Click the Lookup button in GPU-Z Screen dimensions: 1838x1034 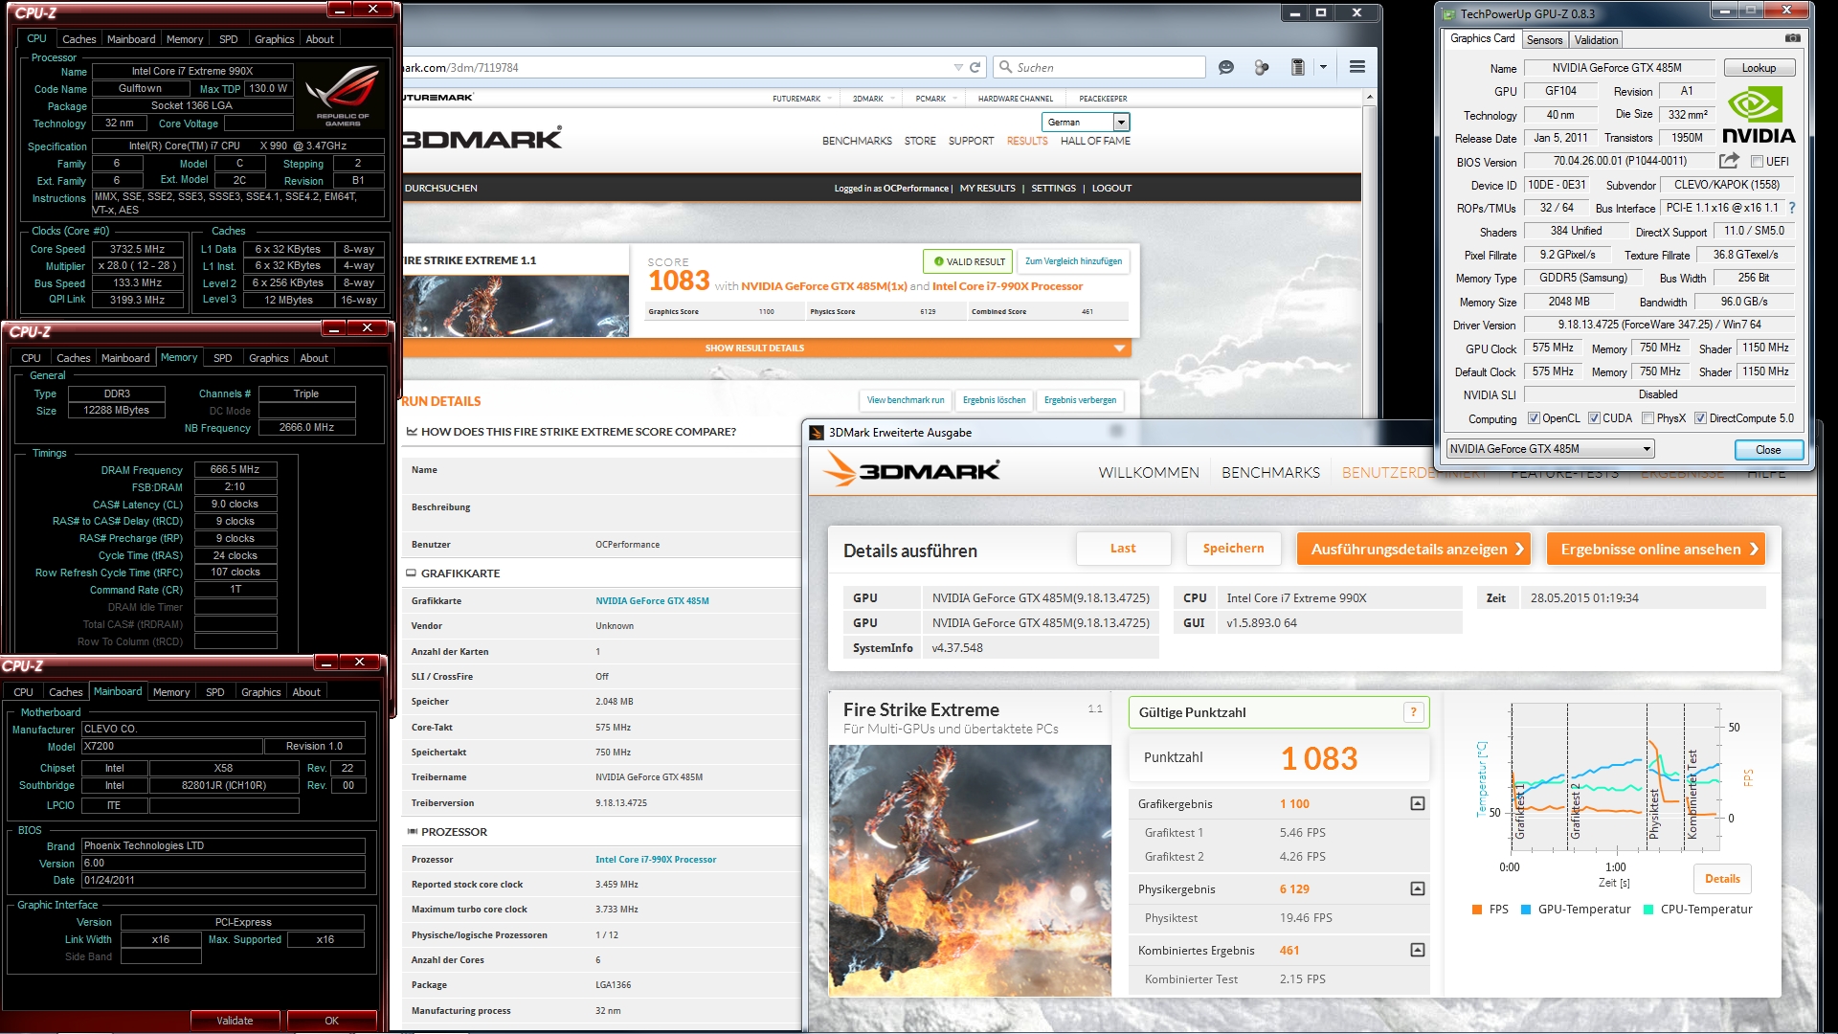1759,68
